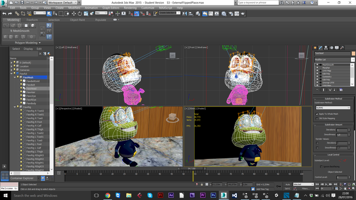Screen dimensions: 356x200
Task: Open the View reference coordinate dropdown
Action: [x=101, y=13]
